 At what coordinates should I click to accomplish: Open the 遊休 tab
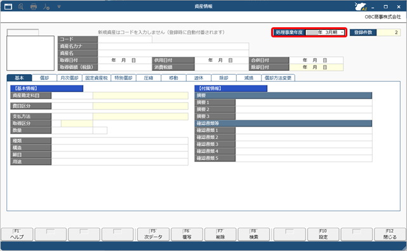(x=199, y=78)
